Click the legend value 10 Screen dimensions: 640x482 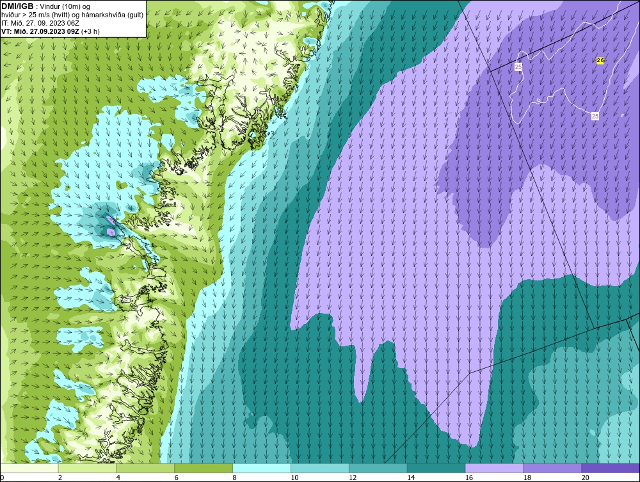pyautogui.click(x=294, y=478)
